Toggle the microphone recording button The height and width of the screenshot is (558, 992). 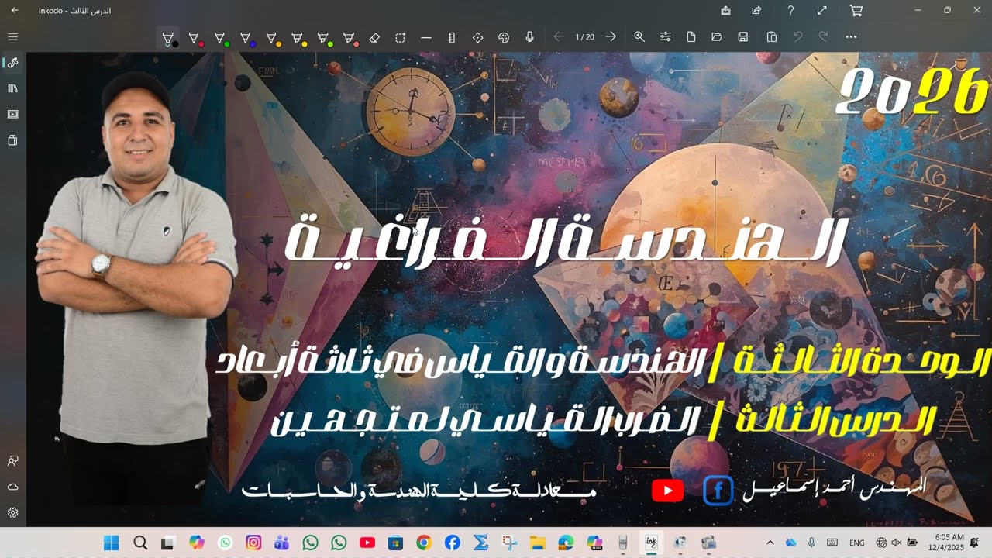(x=529, y=37)
